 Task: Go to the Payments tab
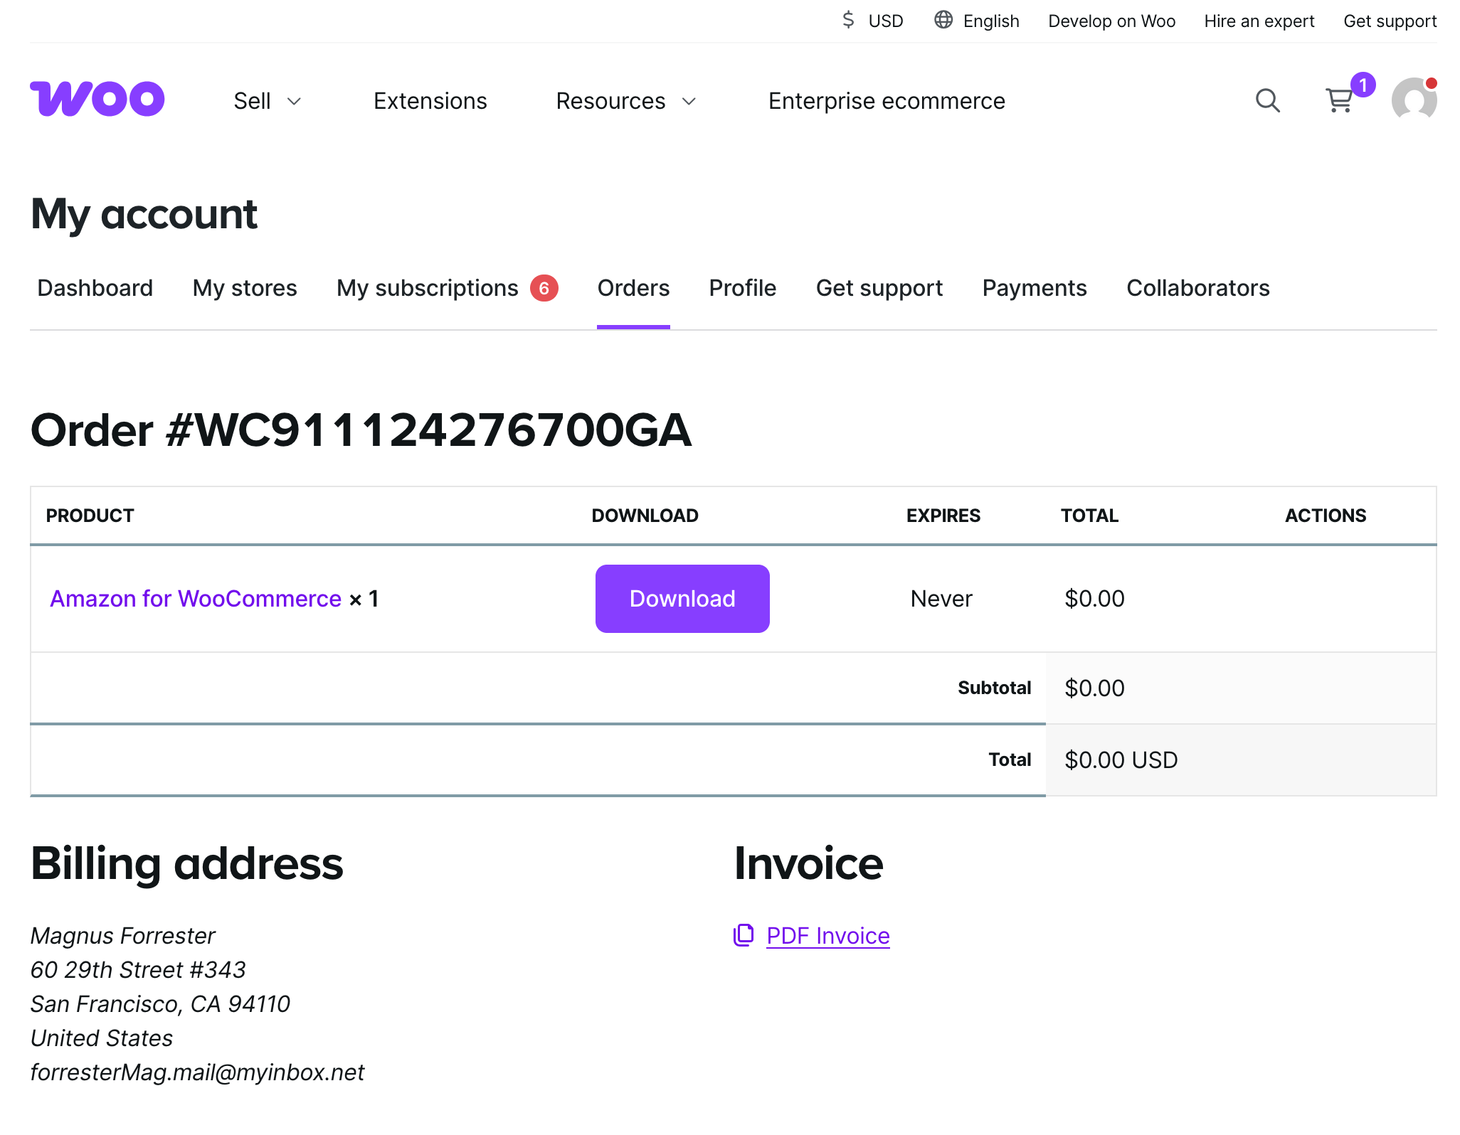1034,288
